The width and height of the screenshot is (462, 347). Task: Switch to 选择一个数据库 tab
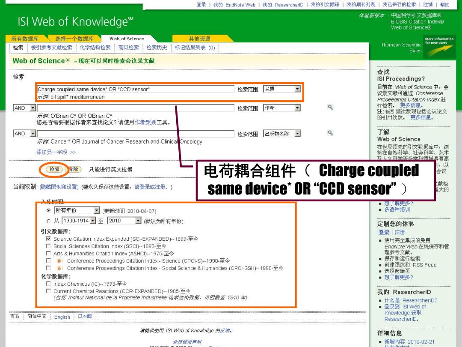[74, 39]
